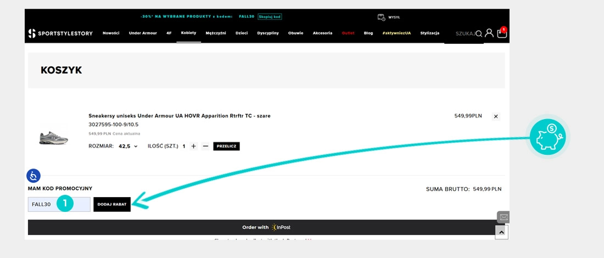
Task: Click the Skopiuj kod button
Action: [270, 17]
